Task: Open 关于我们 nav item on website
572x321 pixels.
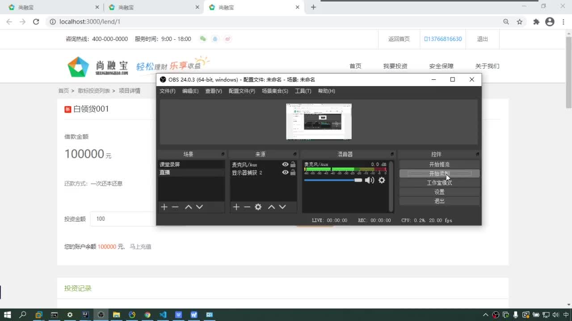Action: 487,66
